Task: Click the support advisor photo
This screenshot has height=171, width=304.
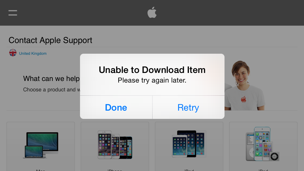Action: coord(245,85)
